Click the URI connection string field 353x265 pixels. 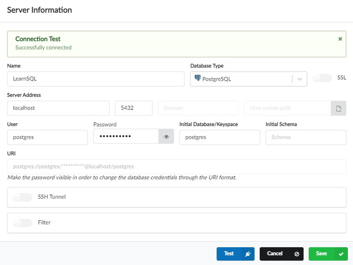(176, 167)
